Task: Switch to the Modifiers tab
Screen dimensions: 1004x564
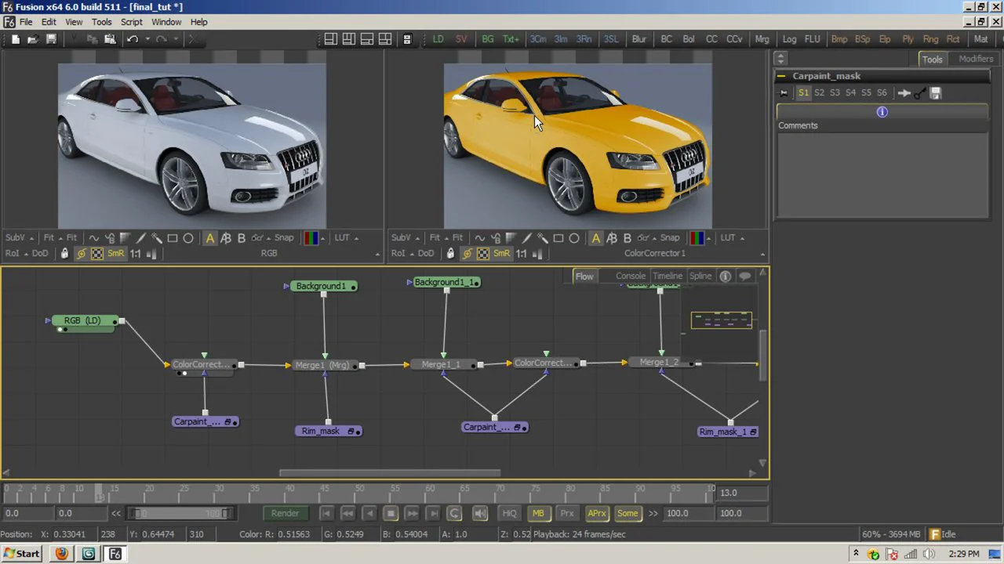Action: pos(976,59)
